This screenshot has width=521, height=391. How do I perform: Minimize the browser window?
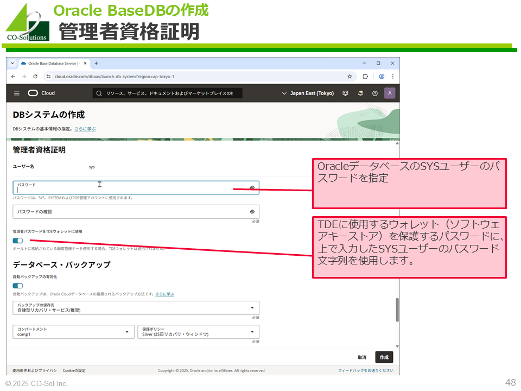click(x=364, y=63)
